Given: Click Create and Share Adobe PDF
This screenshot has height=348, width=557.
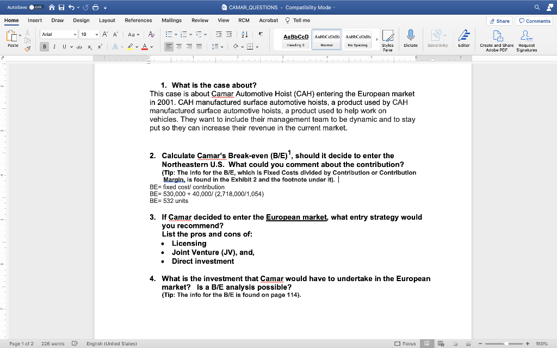Looking at the screenshot, I should [497, 39].
